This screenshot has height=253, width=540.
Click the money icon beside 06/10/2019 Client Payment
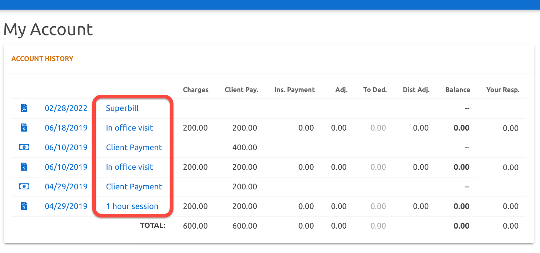24,147
